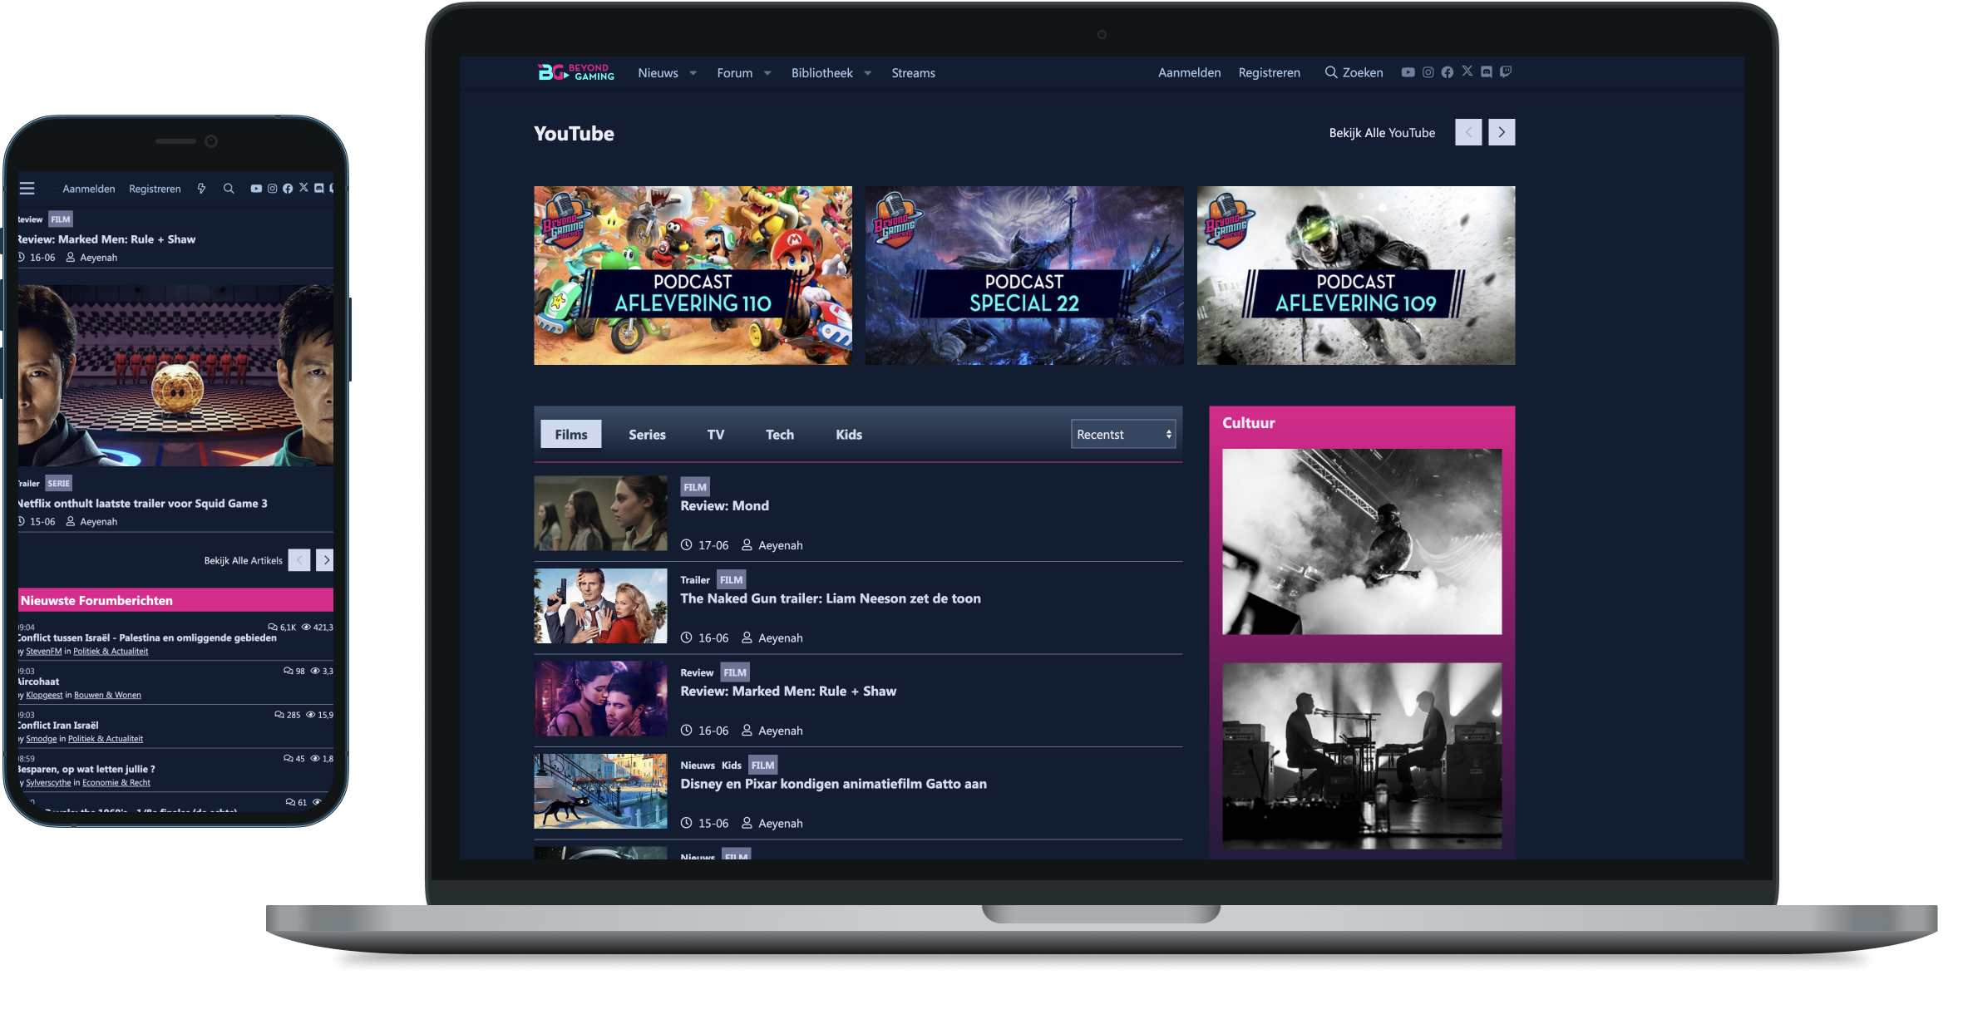Image resolution: width=1963 pixels, height=1019 pixels.
Task: Tap Registreren on phone header
Action: click(155, 189)
